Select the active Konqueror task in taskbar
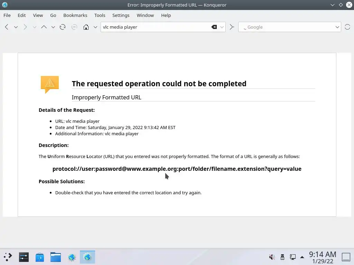Screen dimensions: 354x265 87,257
